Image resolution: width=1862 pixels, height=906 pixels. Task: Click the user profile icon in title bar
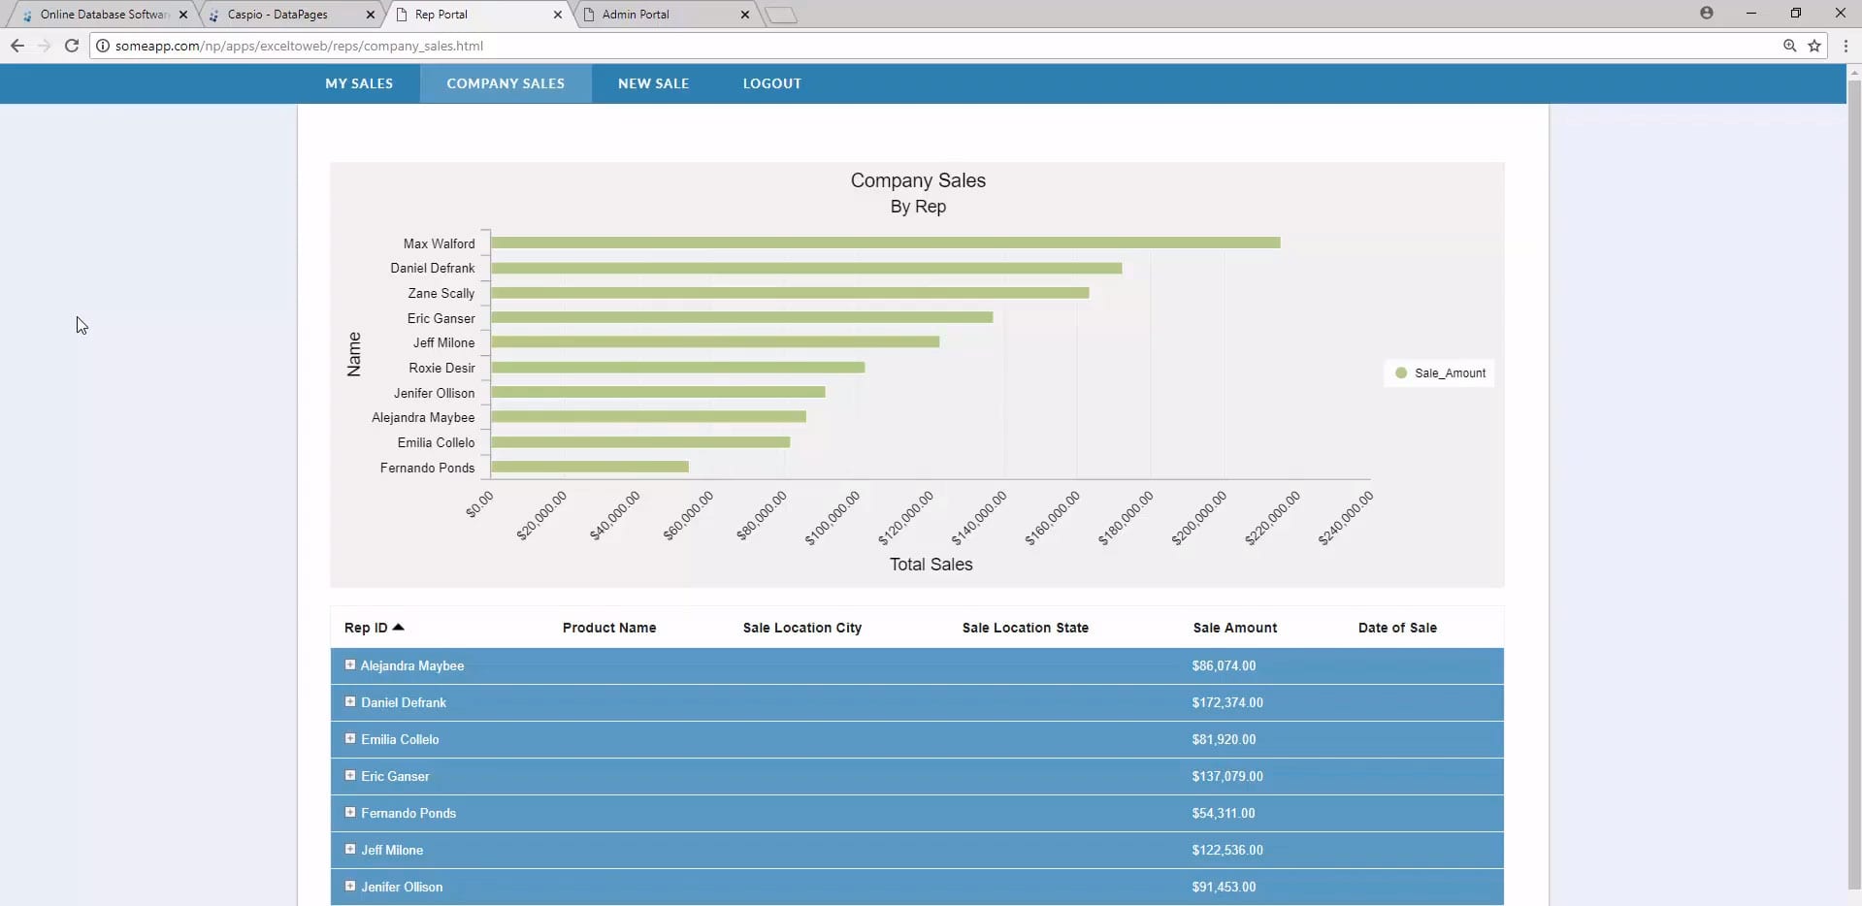pyautogui.click(x=1706, y=14)
